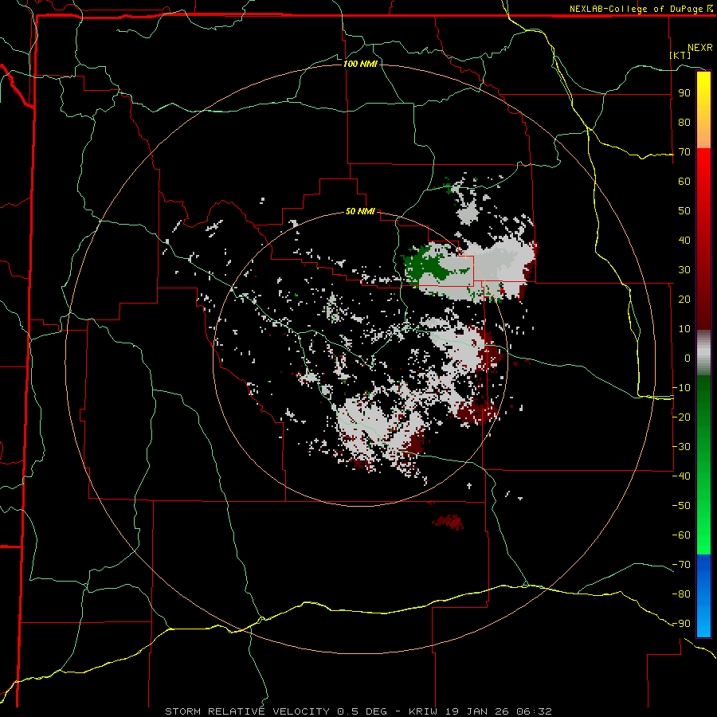
Task: Click the 70 value on velocity scale
Action: click(684, 152)
